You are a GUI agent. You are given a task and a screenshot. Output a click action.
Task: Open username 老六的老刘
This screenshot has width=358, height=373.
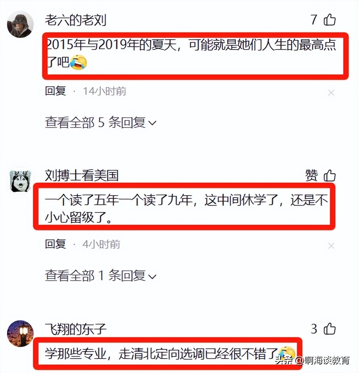[75, 20]
